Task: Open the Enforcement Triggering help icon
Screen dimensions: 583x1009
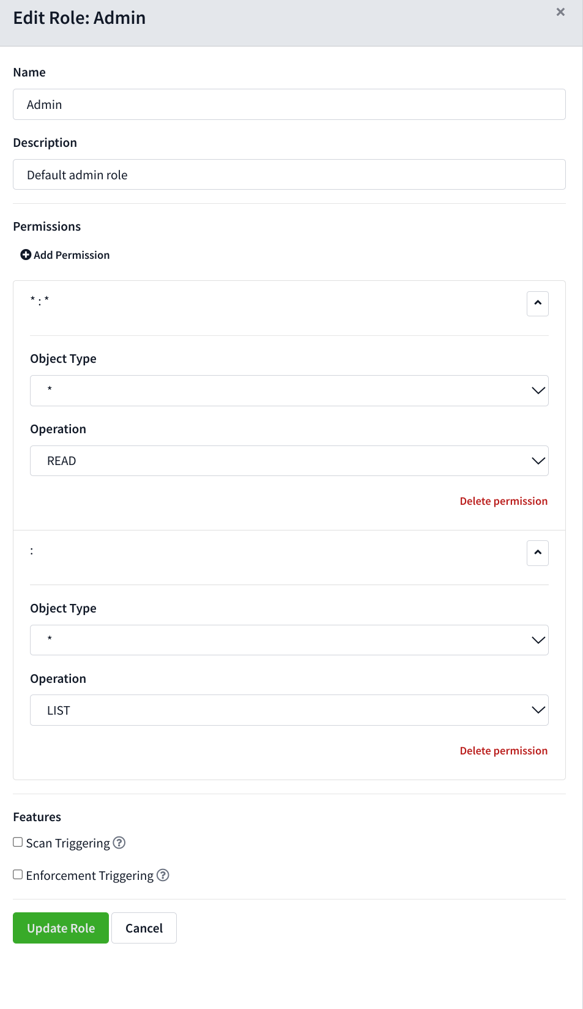Action: (x=163, y=875)
